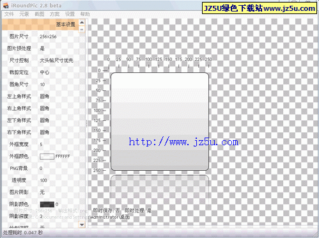This screenshot has height=238, width=319.
Task: Collapse the 基本设置 panel with minus button
Action: pos(82,29)
